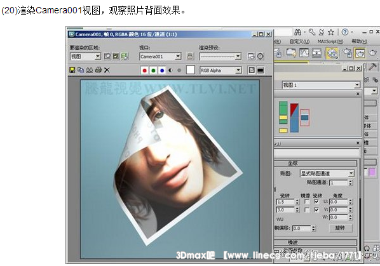This screenshot has width=380, height=266.
Task: Click the Render Setup teapot-with-dialog icon in main toolbar
Action: 348,53
